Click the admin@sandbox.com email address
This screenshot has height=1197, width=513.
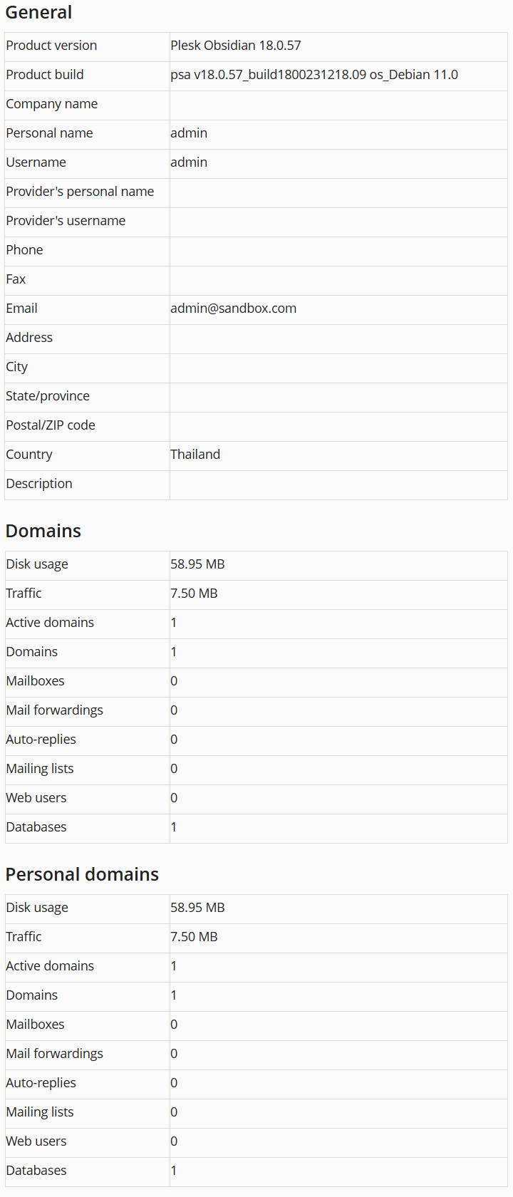233,309
